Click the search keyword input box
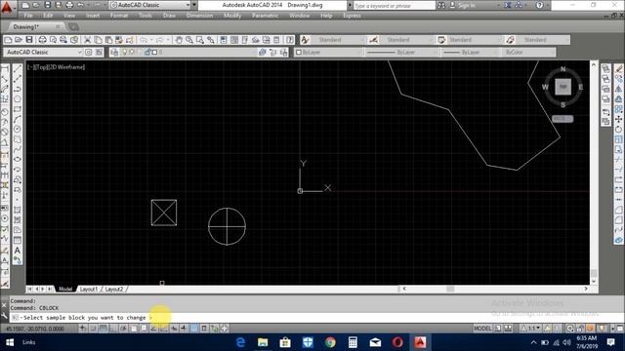This screenshot has height=351, width=625. click(395, 6)
